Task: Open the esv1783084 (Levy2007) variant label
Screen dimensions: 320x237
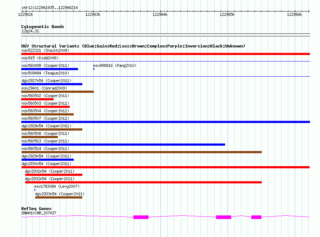Action: 57,186
